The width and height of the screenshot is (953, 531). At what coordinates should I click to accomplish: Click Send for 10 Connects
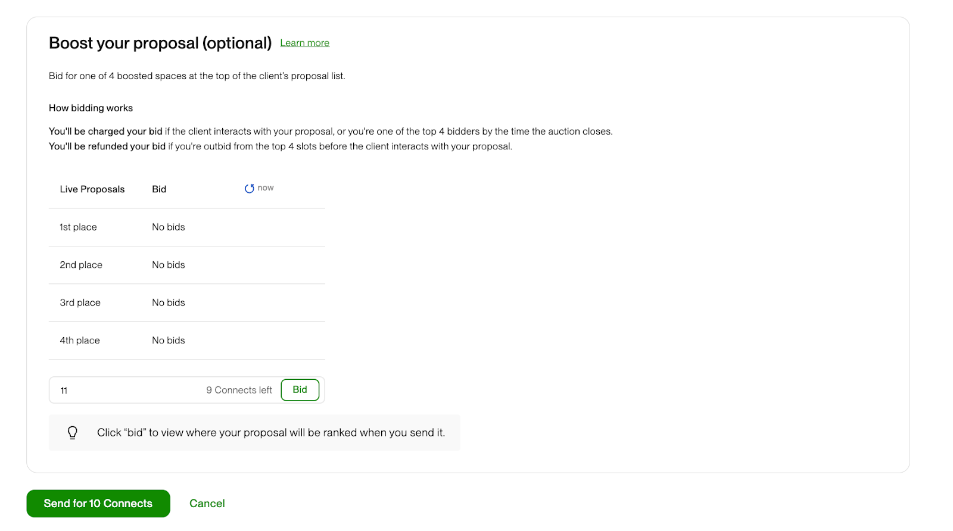[x=98, y=503]
